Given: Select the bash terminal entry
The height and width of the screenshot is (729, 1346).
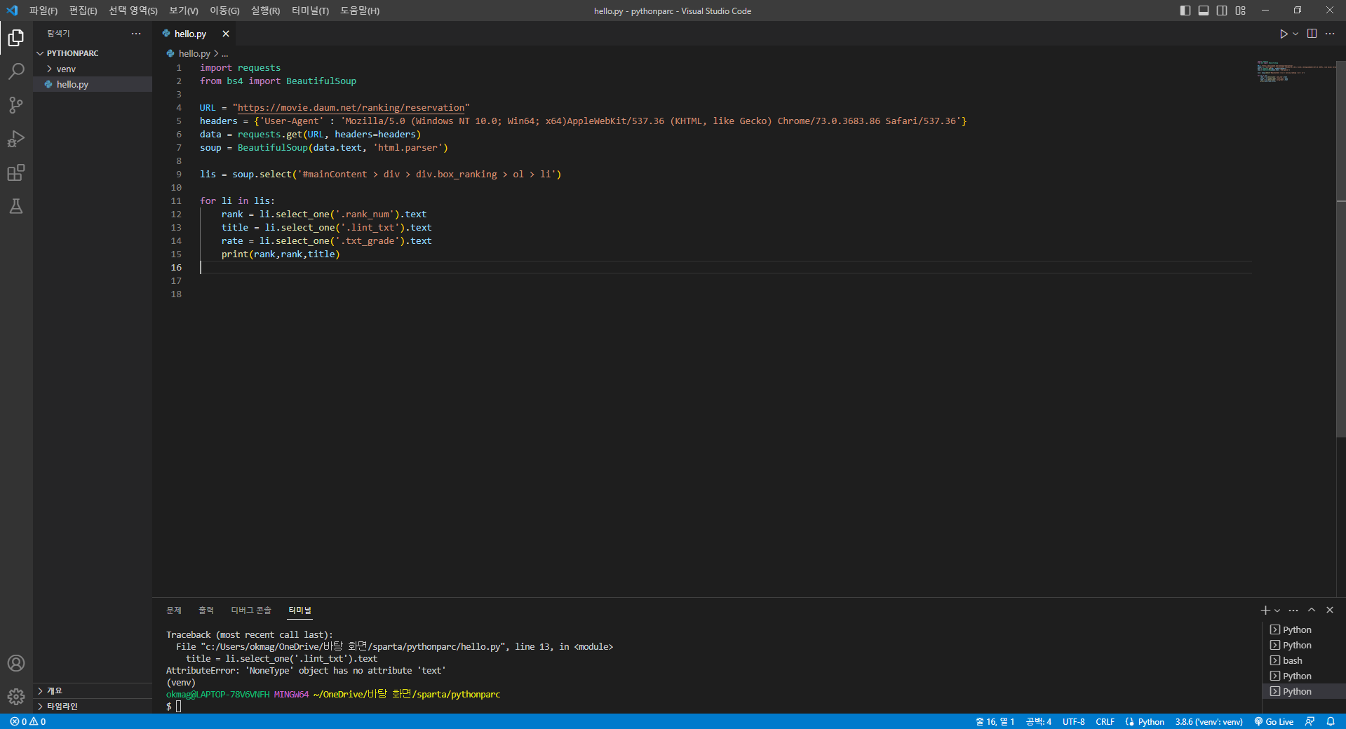Looking at the screenshot, I should click(x=1303, y=661).
